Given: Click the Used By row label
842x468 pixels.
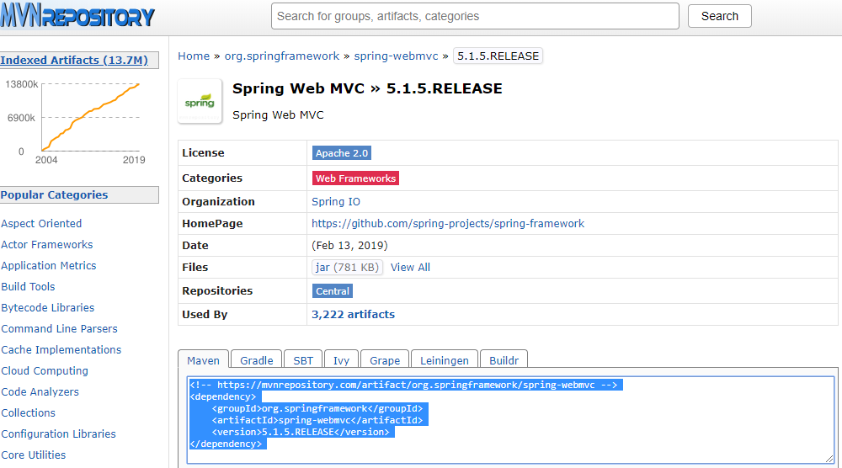Looking at the screenshot, I should point(205,315).
